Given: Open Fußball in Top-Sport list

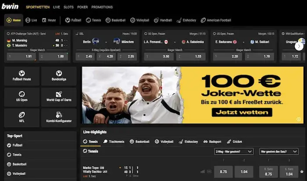Looking at the screenshot, I should point(40,145).
